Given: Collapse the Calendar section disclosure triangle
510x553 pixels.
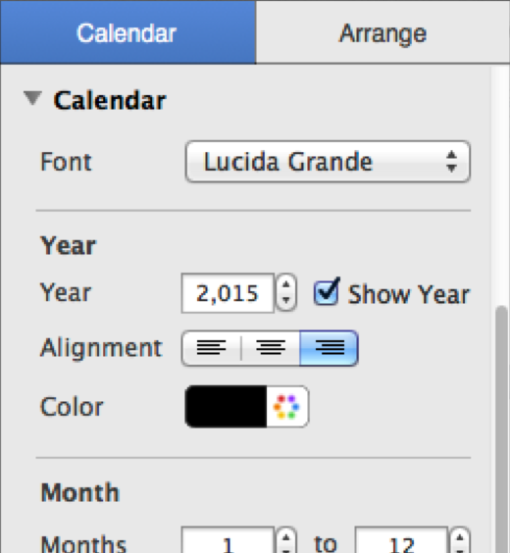Looking at the screenshot, I should pos(32,98).
